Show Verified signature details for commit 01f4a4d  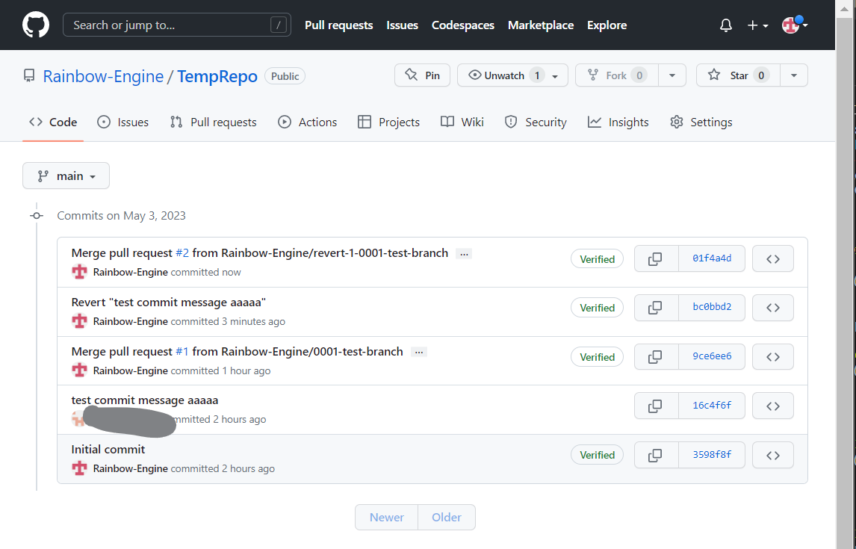tap(598, 259)
